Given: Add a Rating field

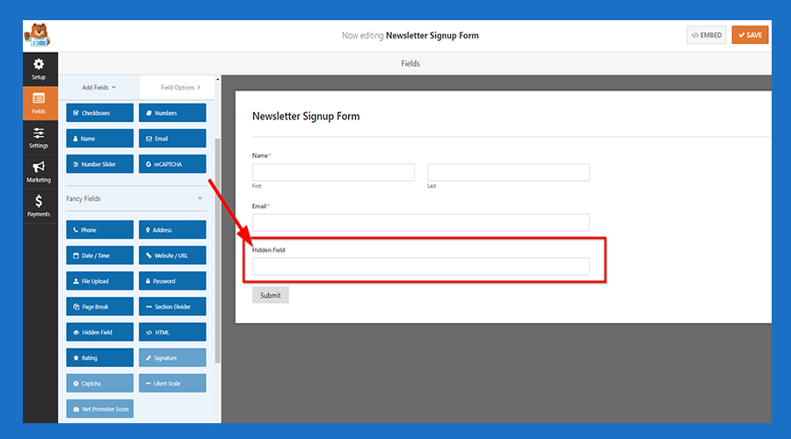Looking at the screenshot, I should point(99,357).
